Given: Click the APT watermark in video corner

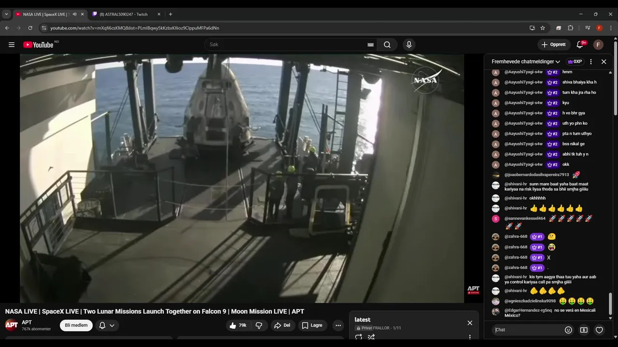Looking at the screenshot, I should pyautogui.click(x=473, y=290).
